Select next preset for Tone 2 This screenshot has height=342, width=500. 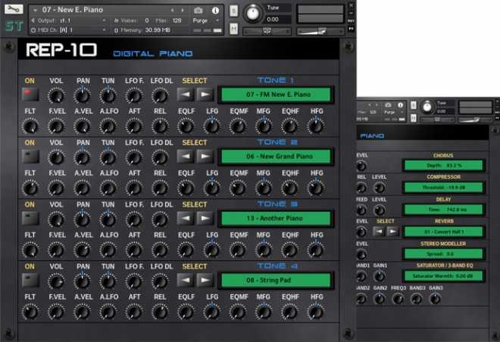click(x=205, y=157)
